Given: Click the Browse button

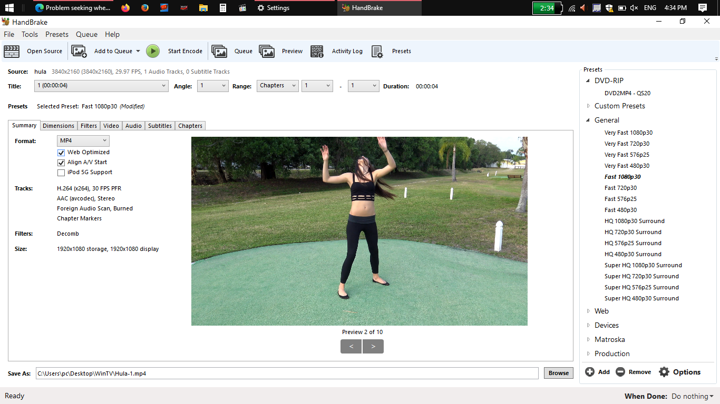Looking at the screenshot, I should 559,373.
